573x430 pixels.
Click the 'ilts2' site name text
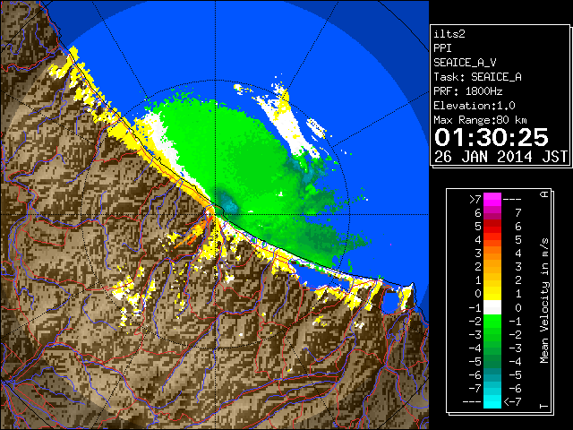click(449, 34)
